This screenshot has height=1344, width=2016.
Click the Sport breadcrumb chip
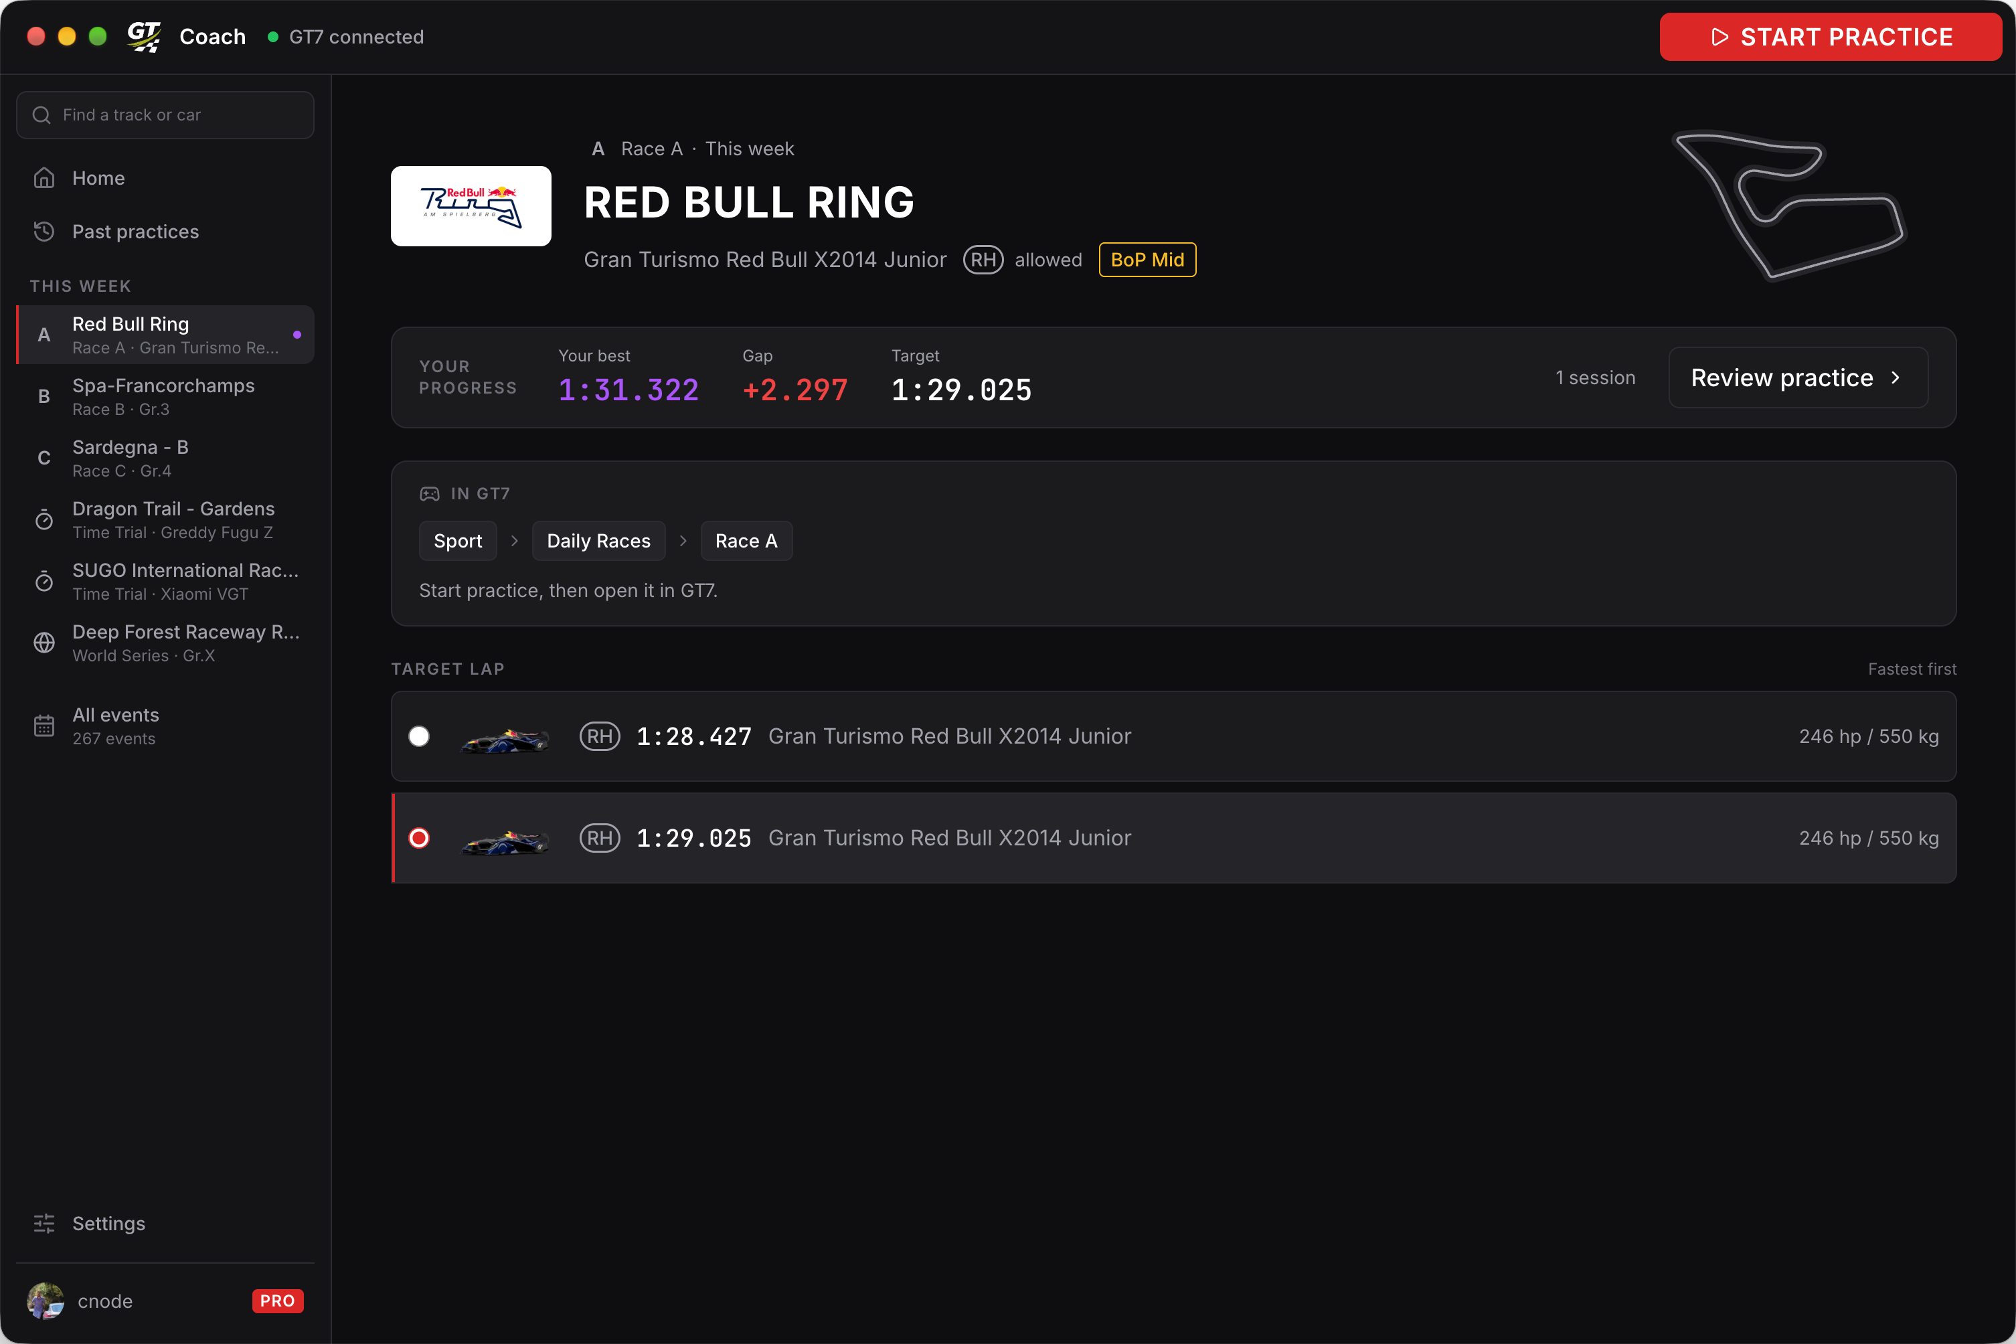[x=458, y=541]
